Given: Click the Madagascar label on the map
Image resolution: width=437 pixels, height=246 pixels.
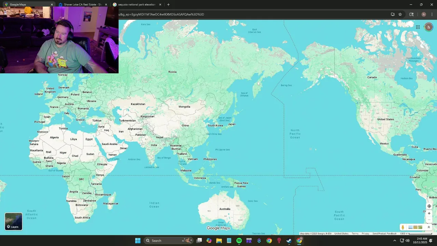Looking at the screenshot, I should coord(111,203).
